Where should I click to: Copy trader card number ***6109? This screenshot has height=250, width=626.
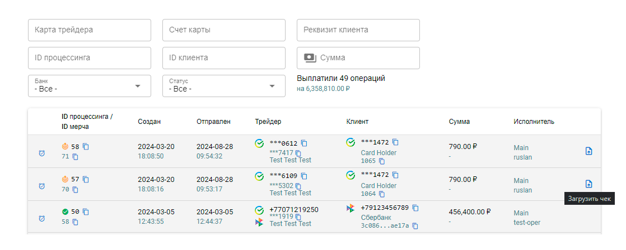[304, 176]
